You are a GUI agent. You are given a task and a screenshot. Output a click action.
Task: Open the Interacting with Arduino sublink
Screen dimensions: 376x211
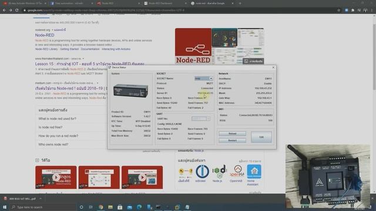click(116, 49)
